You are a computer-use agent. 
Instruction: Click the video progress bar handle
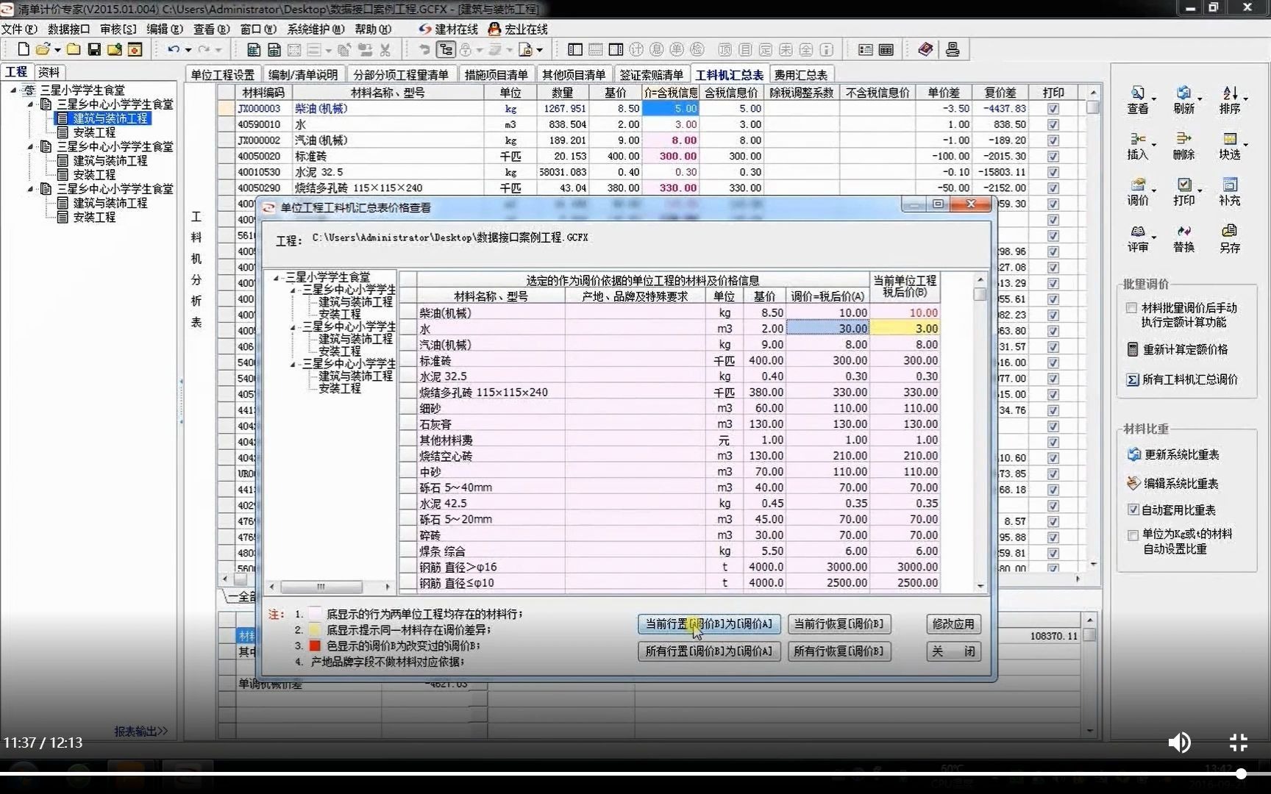tap(1241, 773)
